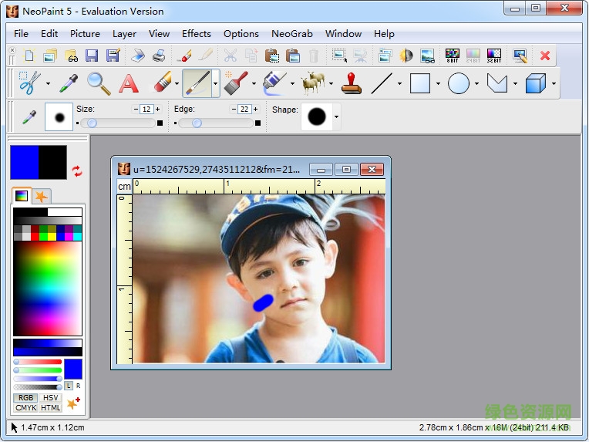This screenshot has width=589, height=442.
Task: Select the straight line drawing tool
Action: click(x=382, y=83)
